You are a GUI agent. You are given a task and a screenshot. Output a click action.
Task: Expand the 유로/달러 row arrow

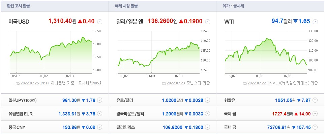point(207,100)
